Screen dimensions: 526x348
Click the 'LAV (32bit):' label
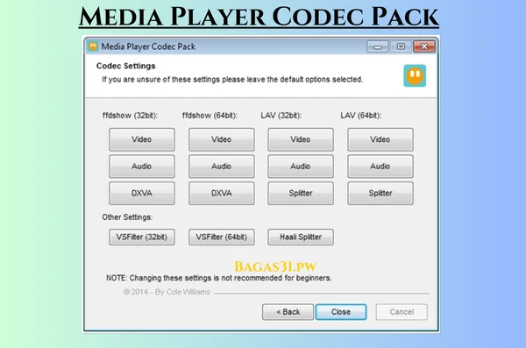point(281,116)
